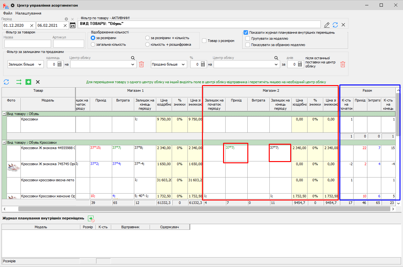The height and width of the screenshot is (267, 403).
Task: Open the 'Налаштування' menu
Action: (28, 13)
